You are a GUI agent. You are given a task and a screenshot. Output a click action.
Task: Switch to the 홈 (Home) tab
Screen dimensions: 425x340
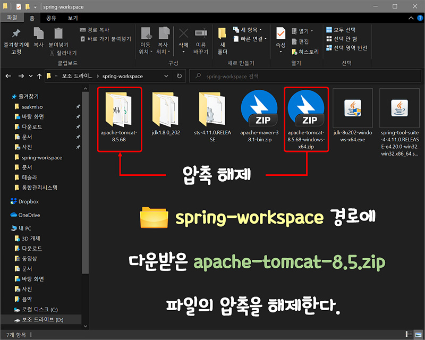[32, 18]
